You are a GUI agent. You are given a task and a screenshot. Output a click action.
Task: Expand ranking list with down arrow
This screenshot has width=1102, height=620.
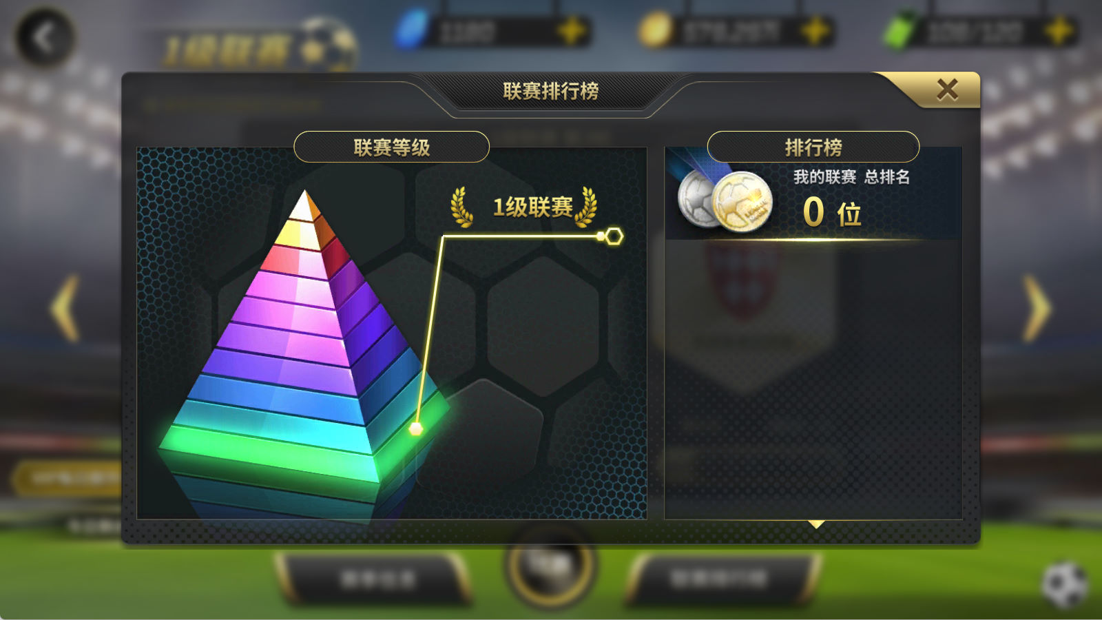816,524
